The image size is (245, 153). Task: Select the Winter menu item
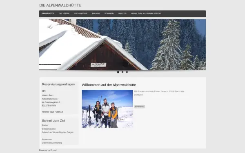pos(122,13)
